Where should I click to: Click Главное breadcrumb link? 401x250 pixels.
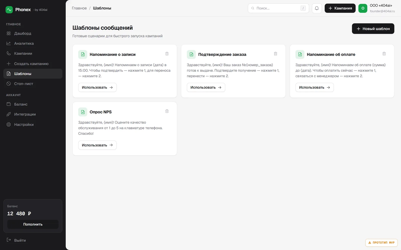pos(79,8)
